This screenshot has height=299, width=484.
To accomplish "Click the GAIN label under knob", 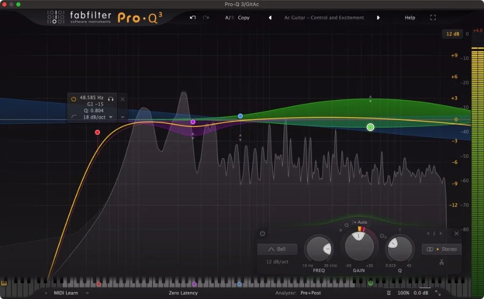I will click(359, 270).
